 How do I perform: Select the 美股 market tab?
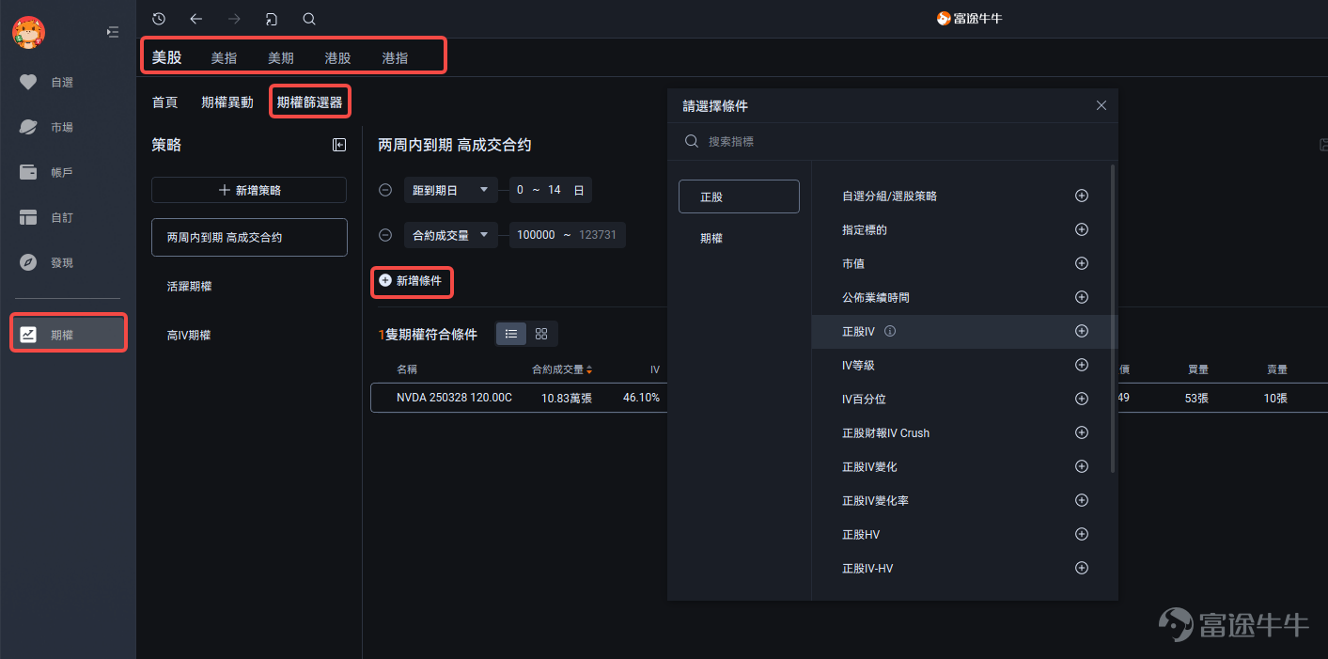point(166,57)
